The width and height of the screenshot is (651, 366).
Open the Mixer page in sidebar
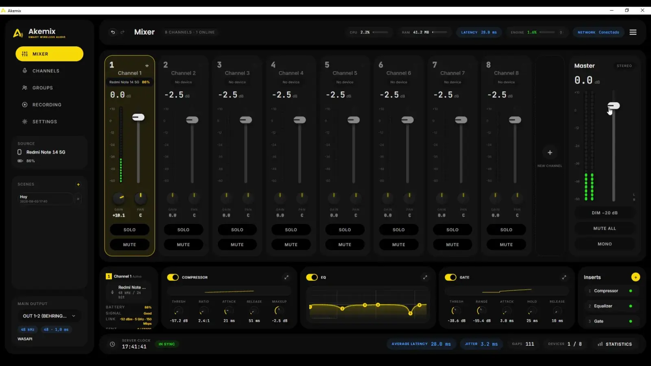point(49,54)
